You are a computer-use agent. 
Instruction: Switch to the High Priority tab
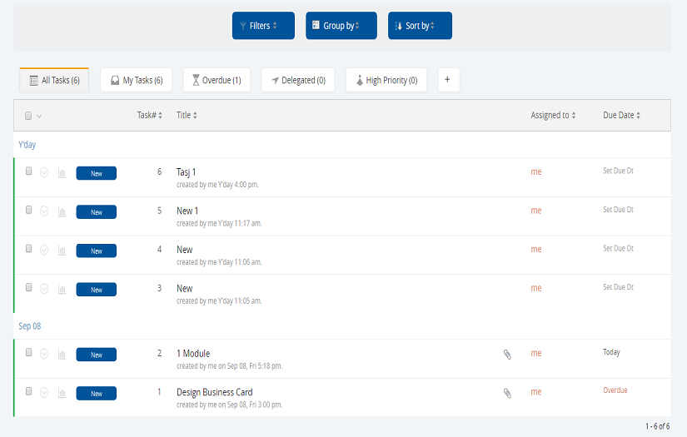(386, 80)
